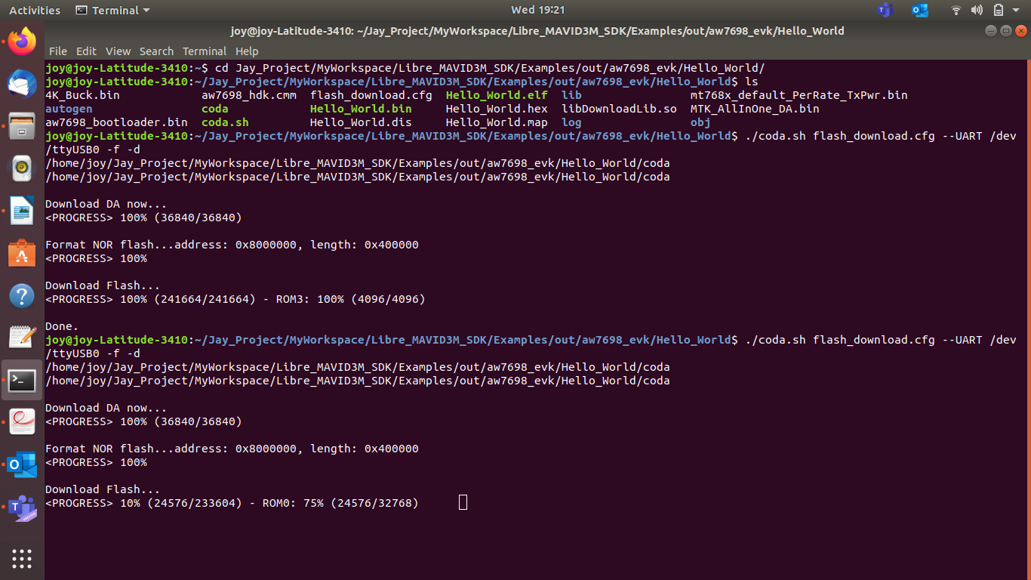Click Show Applications grid button
Screen dimensions: 1031x580
(x=22, y=559)
